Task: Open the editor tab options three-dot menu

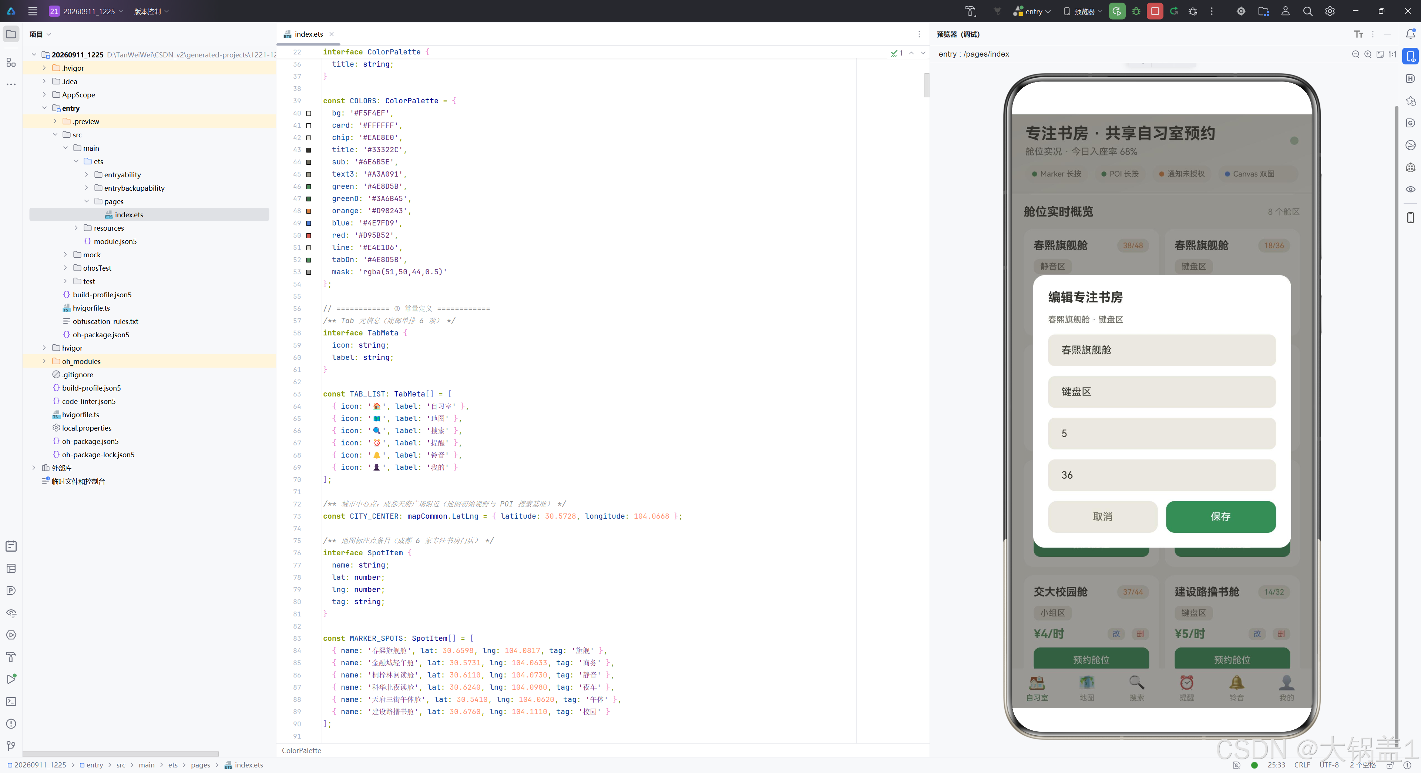Action: [x=919, y=34]
